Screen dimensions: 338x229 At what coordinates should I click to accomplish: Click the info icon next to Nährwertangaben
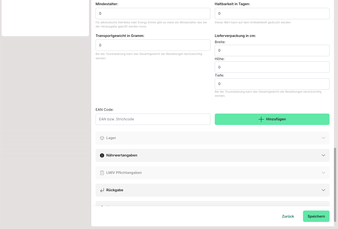(102, 155)
